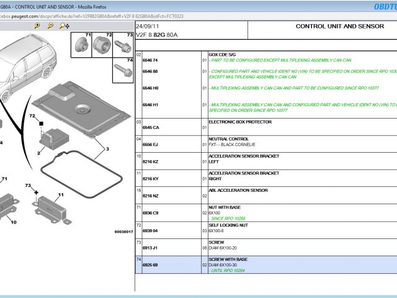Click part number 6936 C9 nut with base
The image size is (397, 298).
pyautogui.click(x=151, y=213)
